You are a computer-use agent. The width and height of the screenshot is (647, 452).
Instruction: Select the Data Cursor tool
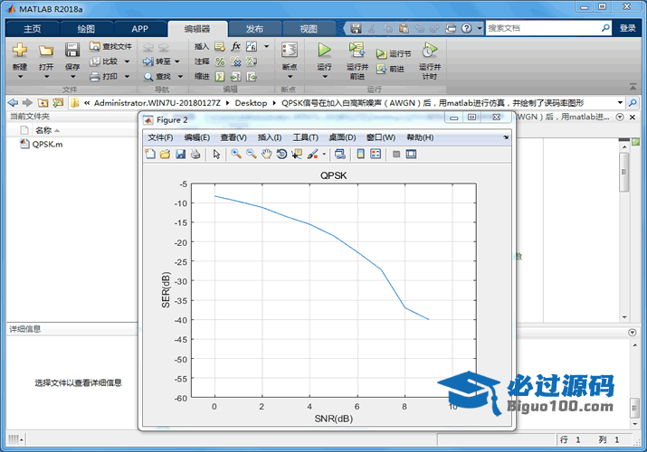(x=297, y=155)
